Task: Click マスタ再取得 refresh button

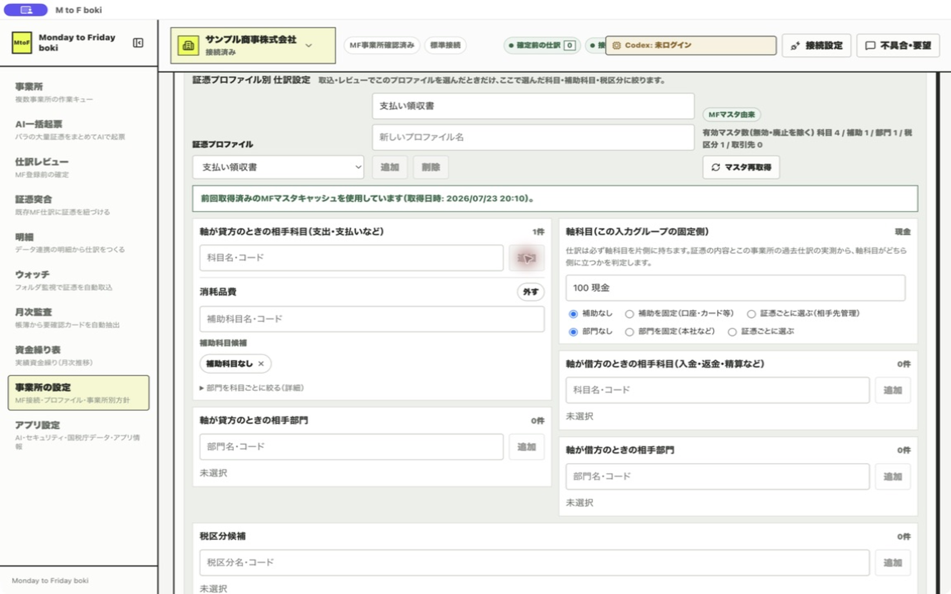Action: pos(741,167)
